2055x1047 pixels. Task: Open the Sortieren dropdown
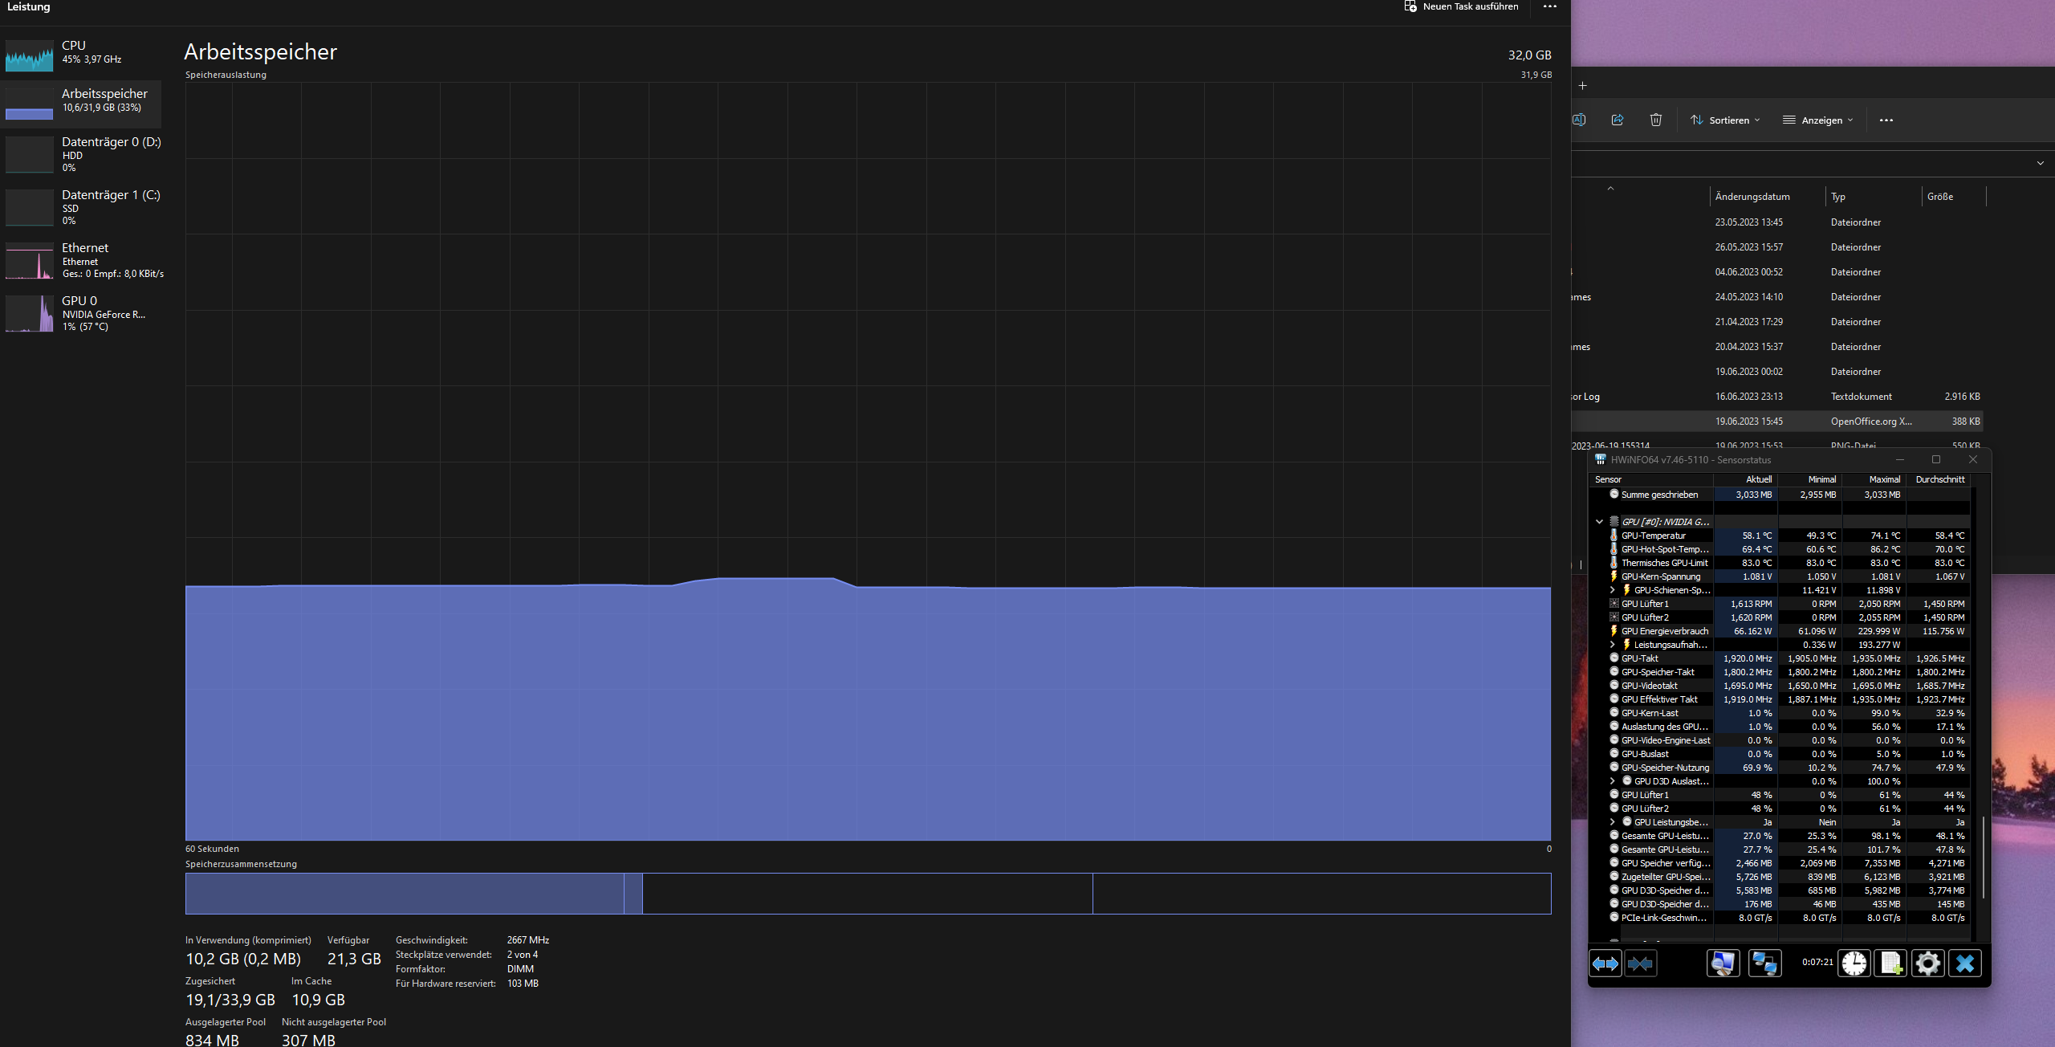coord(1725,120)
